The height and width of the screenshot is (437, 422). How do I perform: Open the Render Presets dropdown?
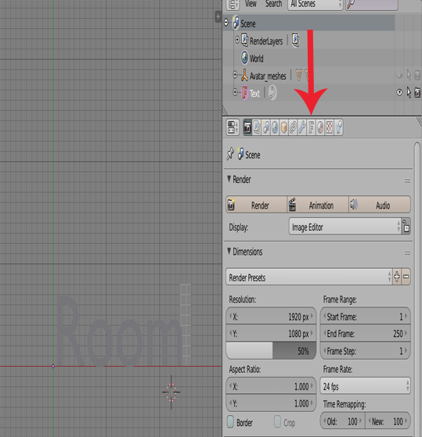[309, 277]
